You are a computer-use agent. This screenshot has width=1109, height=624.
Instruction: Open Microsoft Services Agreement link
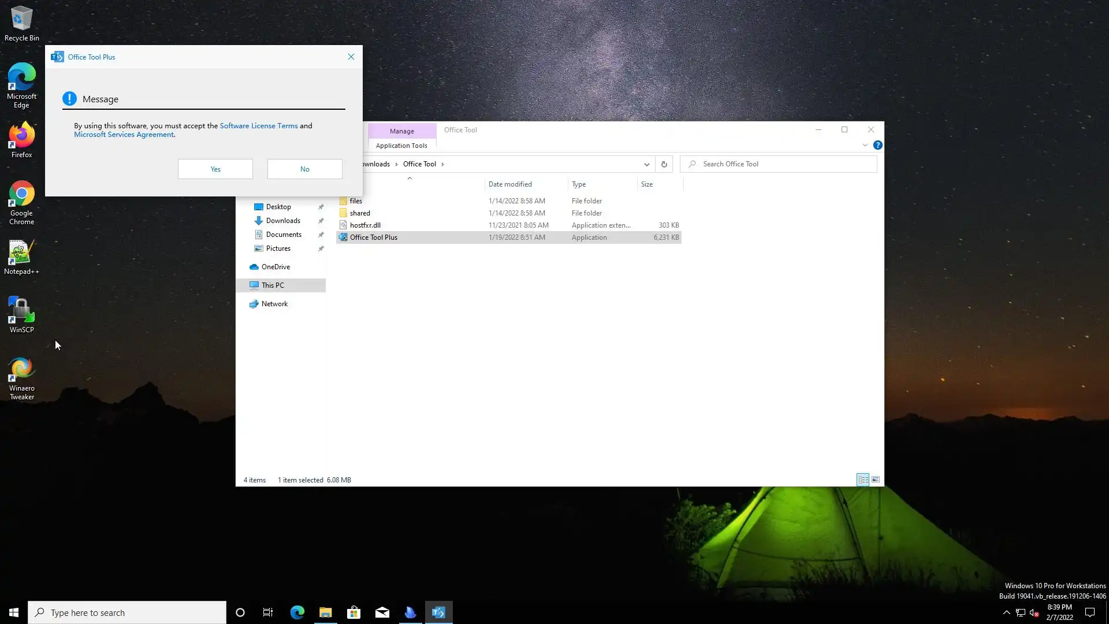click(124, 135)
